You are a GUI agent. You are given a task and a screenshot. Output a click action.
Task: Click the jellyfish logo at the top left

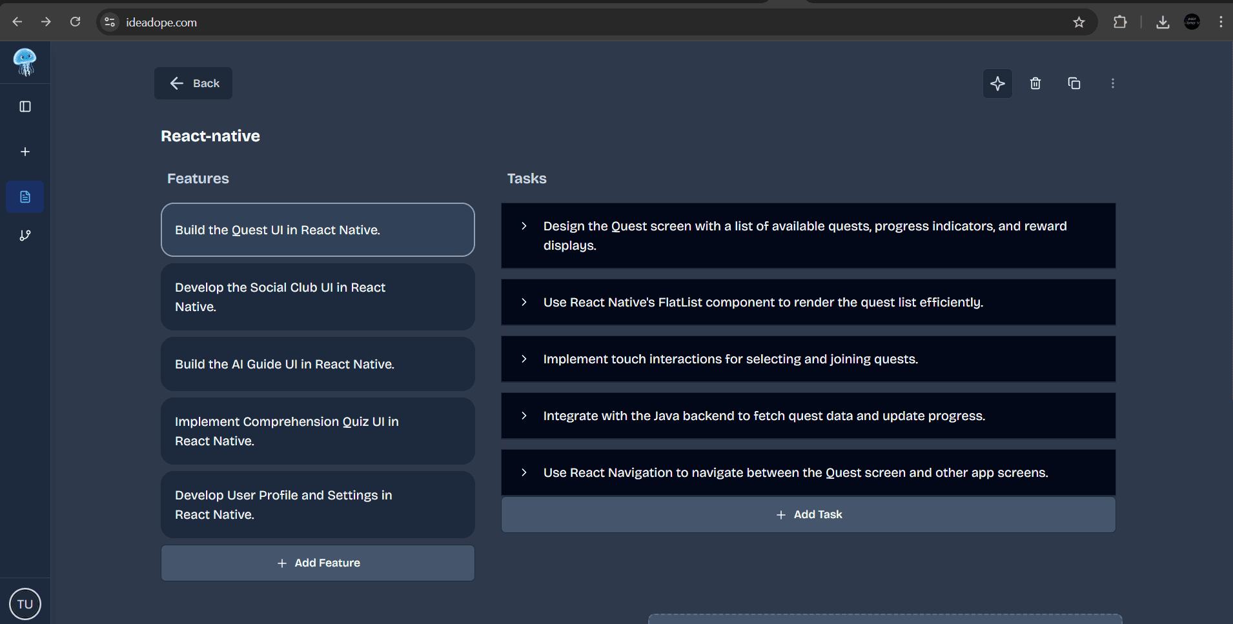[25, 63]
